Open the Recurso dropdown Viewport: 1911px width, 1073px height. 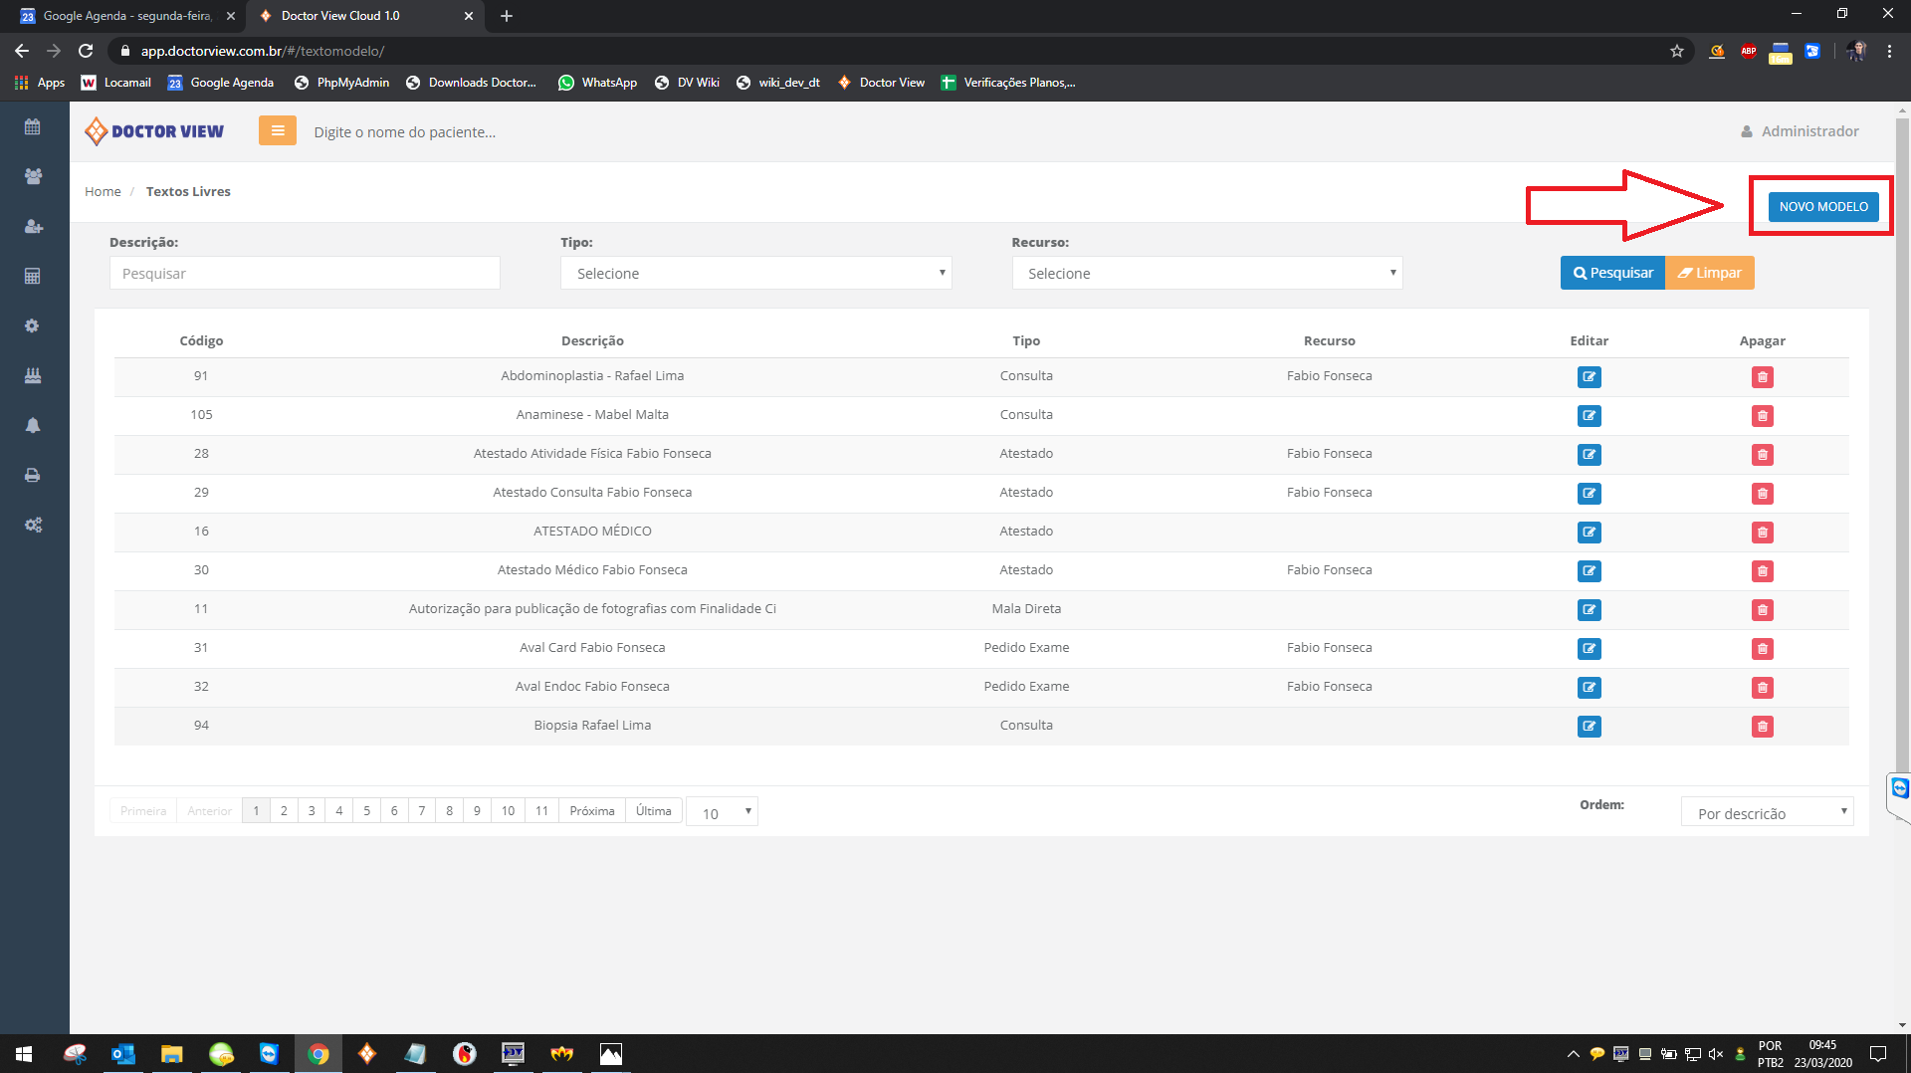(1206, 274)
